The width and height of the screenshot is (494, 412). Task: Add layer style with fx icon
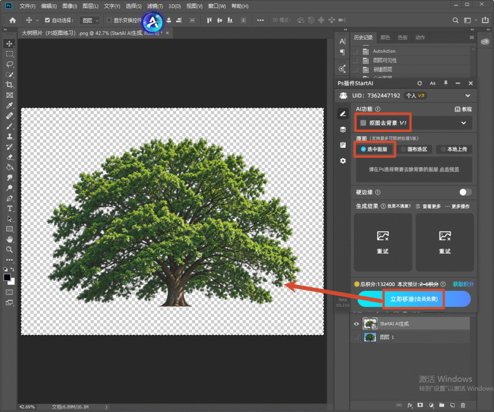click(x=410, y=405)
